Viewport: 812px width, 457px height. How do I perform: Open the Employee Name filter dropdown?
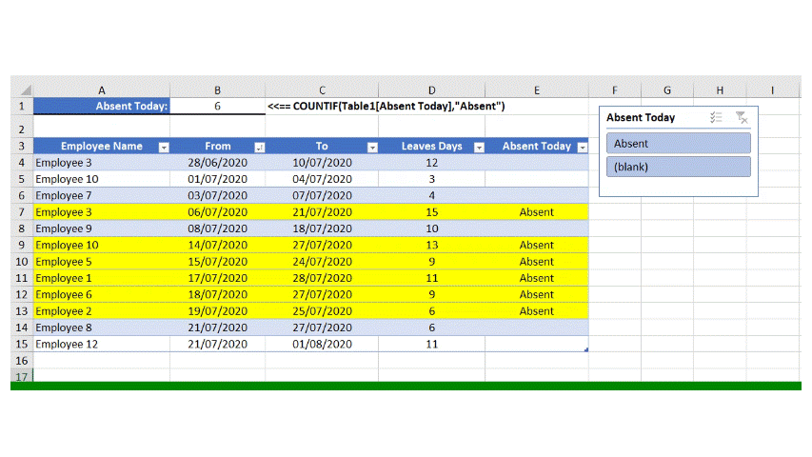coord(164,148)
